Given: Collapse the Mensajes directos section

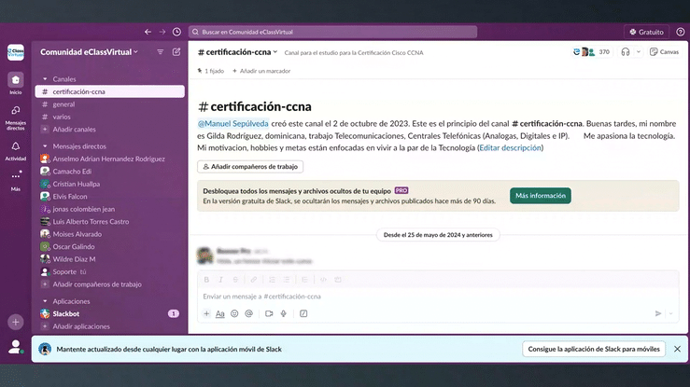Looking at the screenshot, I should coord(45,146).
